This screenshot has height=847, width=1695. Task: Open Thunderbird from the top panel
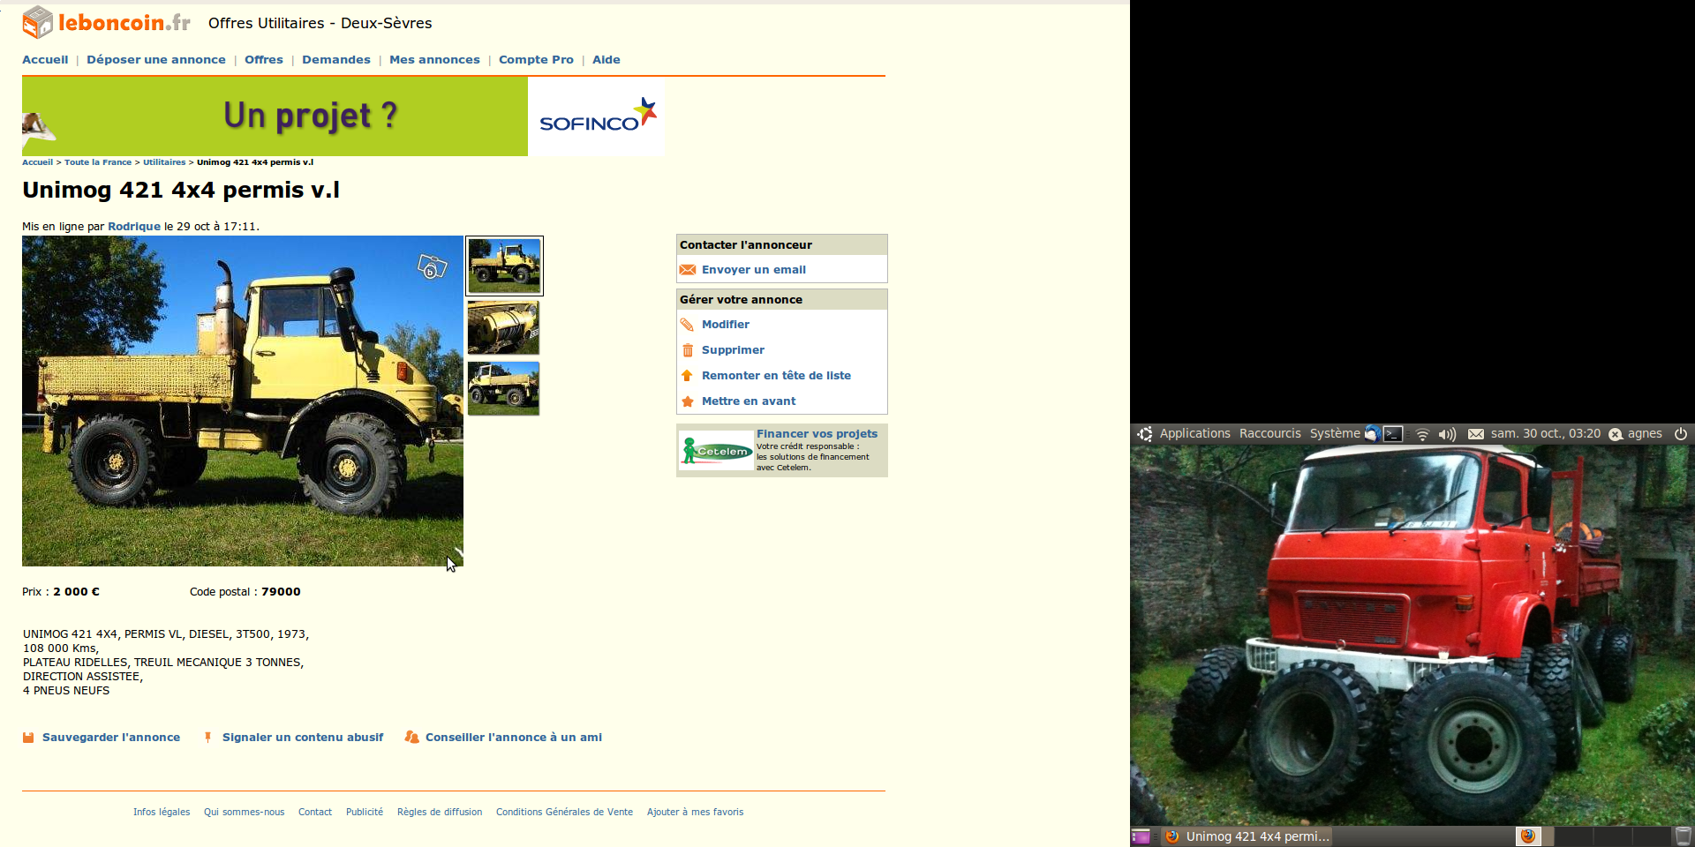click(x=1372, y=434)
